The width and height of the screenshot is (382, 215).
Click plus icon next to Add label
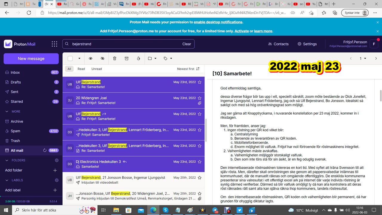tap(55, 190)
